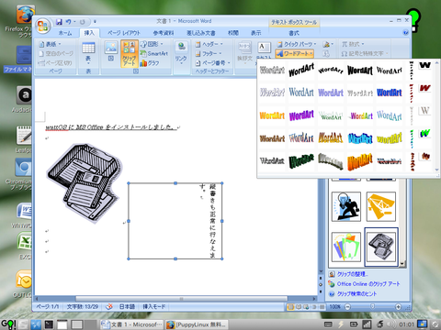The width and height of the screenshot is (441, 330).
Task: Open customize quick access toolbar arrow
Action: [95, 22]
